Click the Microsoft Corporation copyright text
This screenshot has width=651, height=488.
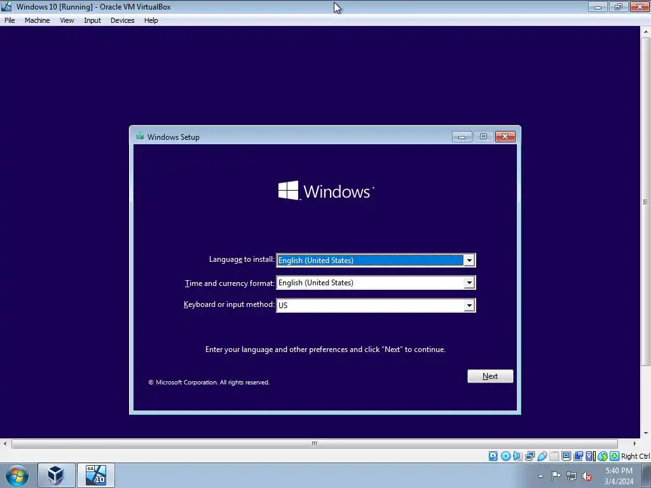pyautogui.click(x=209, y=382)
